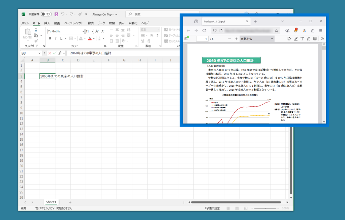Select the PDF add image tool
345x220 pixels.
click(x=315, y=39)
